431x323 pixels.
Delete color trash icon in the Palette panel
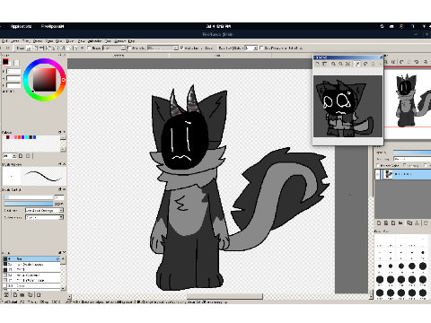[x=28, y=156]
